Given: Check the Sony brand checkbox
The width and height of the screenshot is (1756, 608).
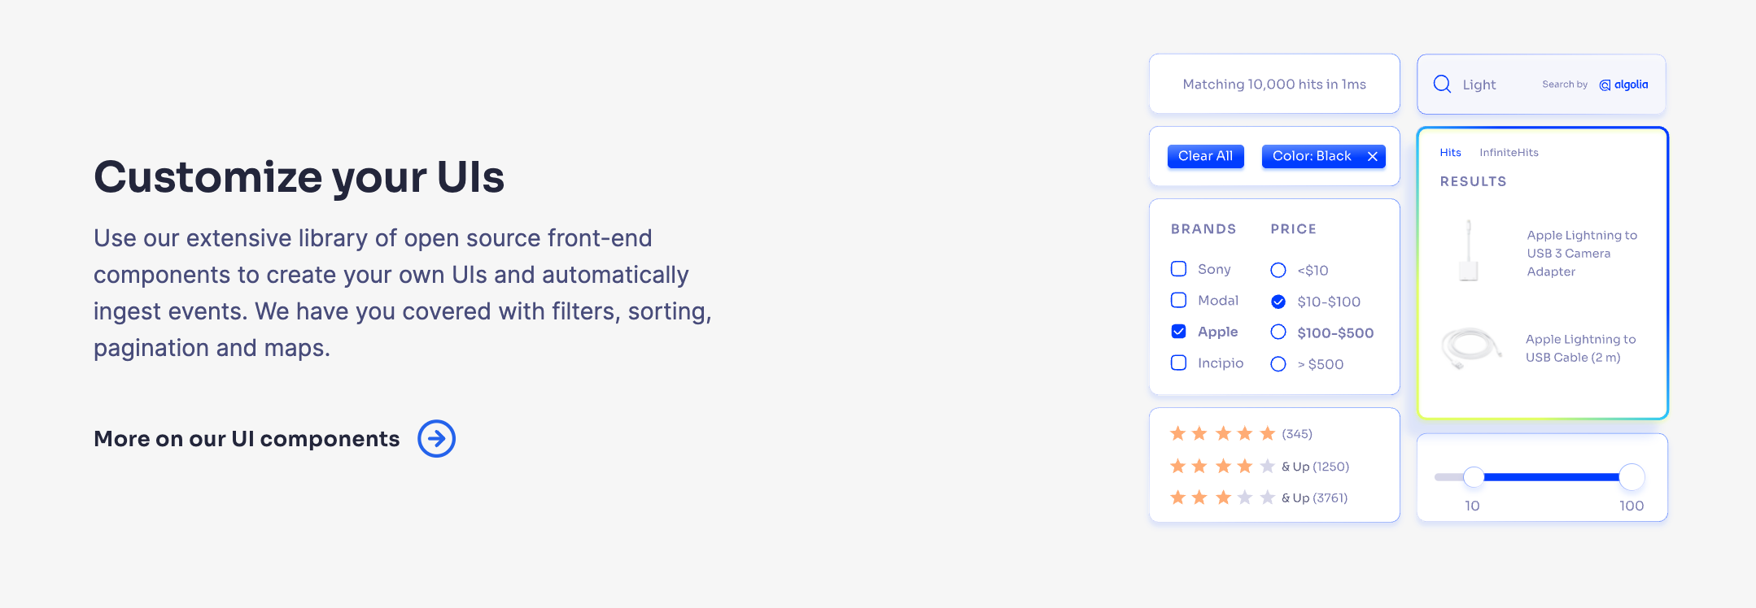Looking at the screenshot, I should point(1178,269).
